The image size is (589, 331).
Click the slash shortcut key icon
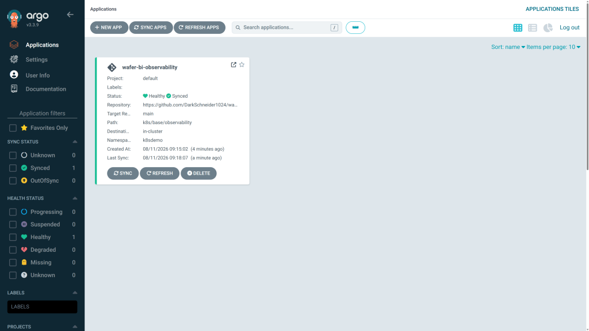coord(334,28)
